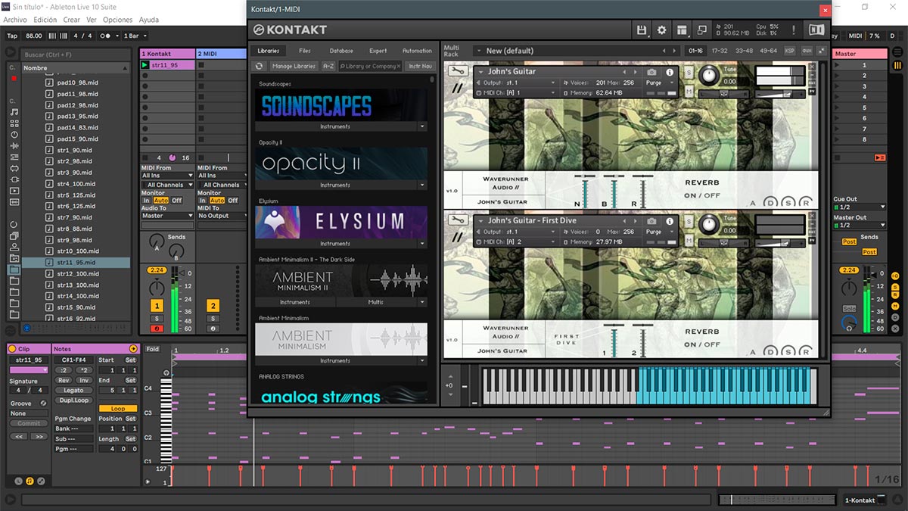Adjust the Tune knob on John's Guitar
This screenshot has width=908, height=511.
pos(709,74)
